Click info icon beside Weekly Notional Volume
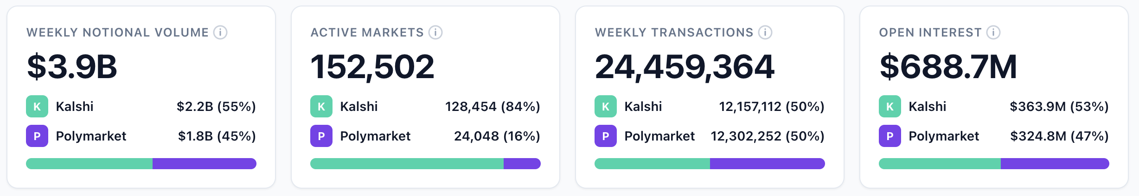 (220, 32)
